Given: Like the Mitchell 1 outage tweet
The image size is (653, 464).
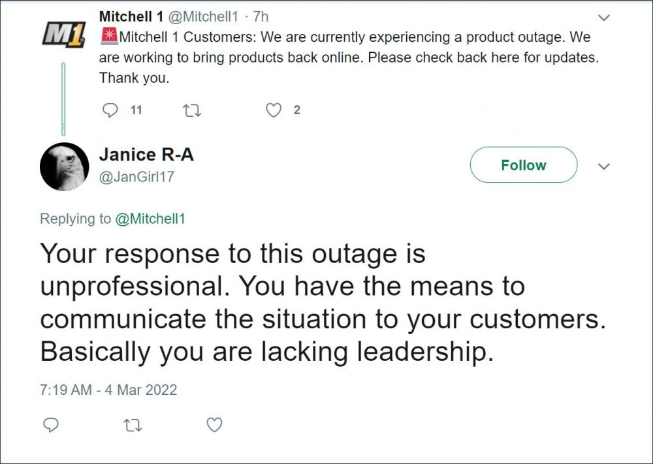Looking at the screenshot, I should pos(273,110).
